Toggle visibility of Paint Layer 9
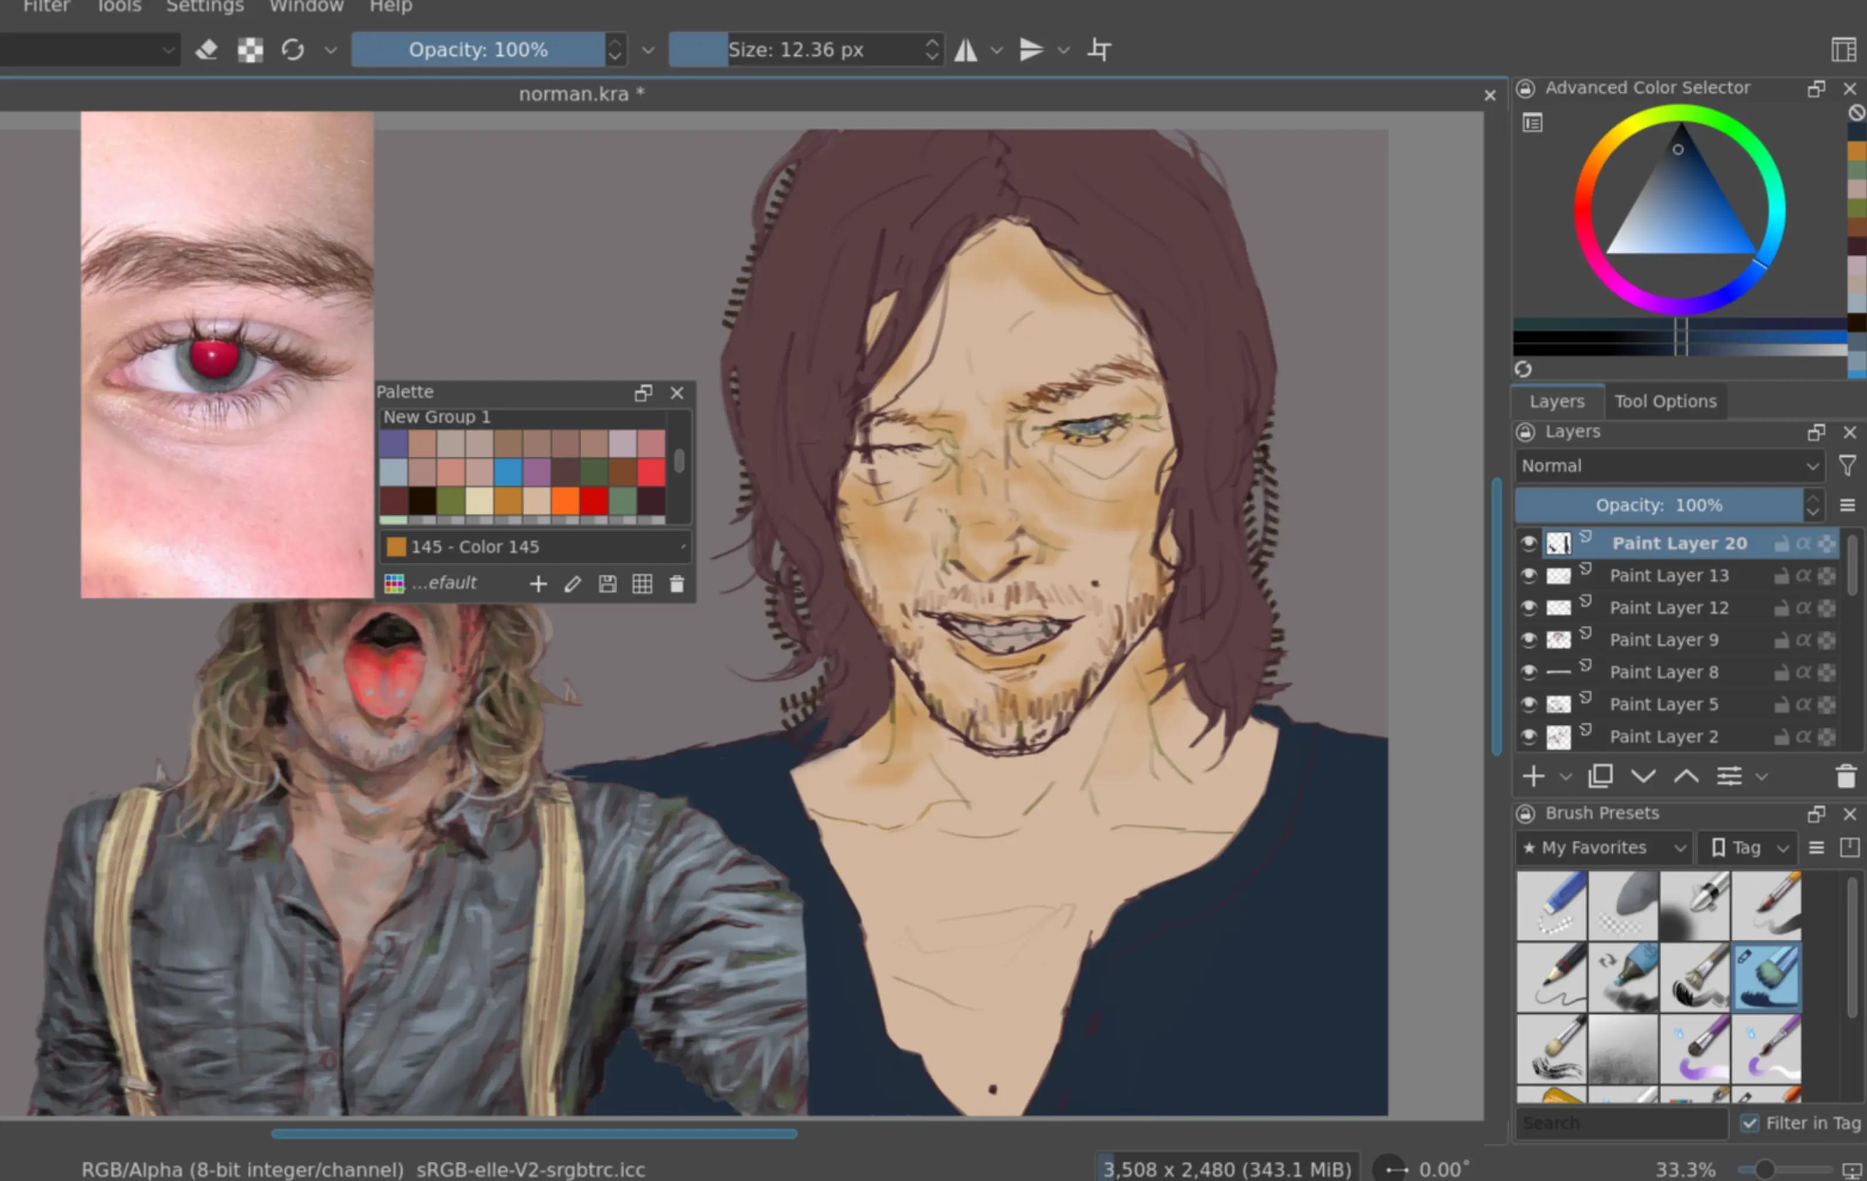The image size is (1867, 1181). point(1528,640)
